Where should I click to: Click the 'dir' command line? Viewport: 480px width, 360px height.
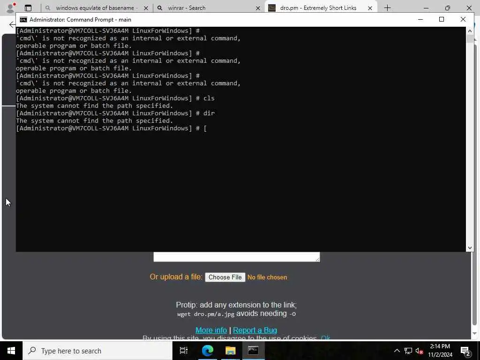click(x=115, y=113)
